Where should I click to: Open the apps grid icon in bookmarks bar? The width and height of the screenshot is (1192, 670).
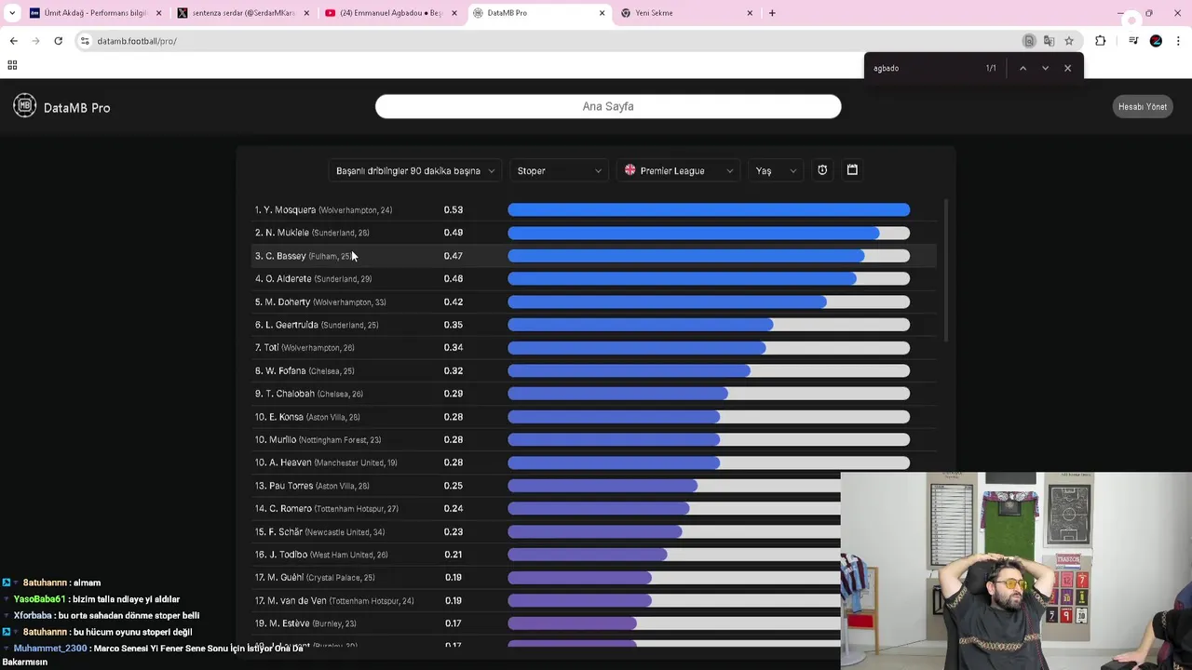(x=12, y=65)
